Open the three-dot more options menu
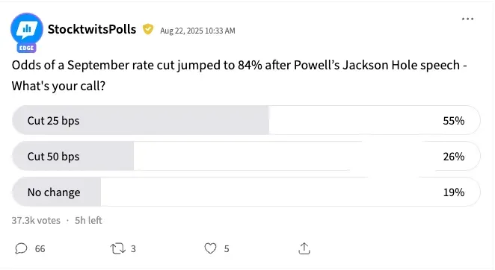The height and width of the screenshot is (270, 495). click(x=467, y=19)
